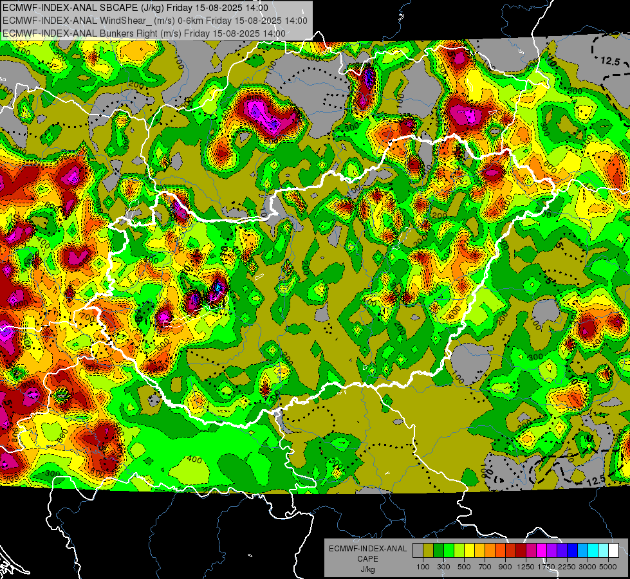Click the 700 value under the legend bar
This screenshot has width=630, height=579.
point(485,567)
